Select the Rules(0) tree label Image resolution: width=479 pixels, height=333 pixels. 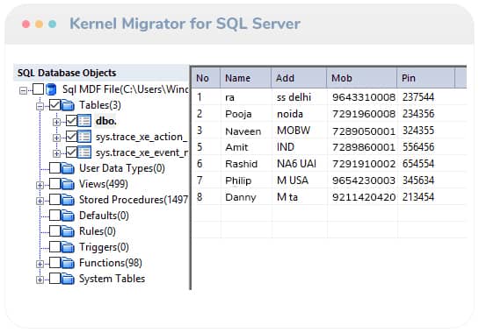[x=98, y=231]
